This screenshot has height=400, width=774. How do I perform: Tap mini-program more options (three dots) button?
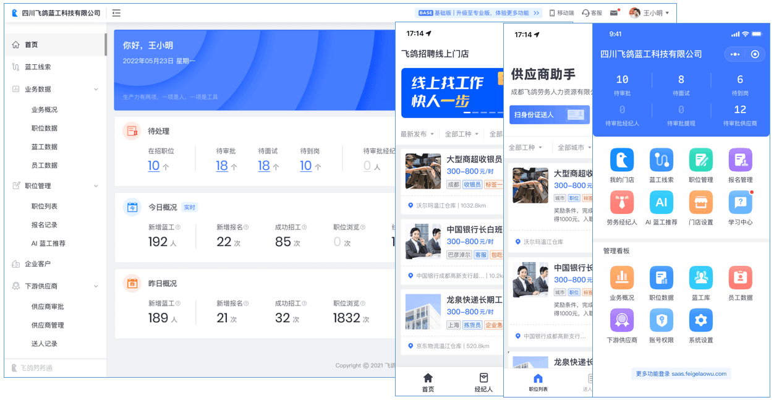(x=734, y=54)
